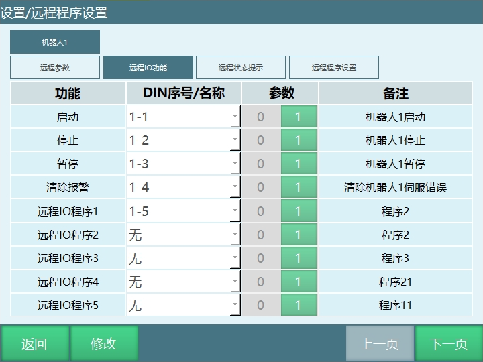Image resolution: width=483 pixels, height=362 pixels.
Task: Set 停止 parameter toggle to 0
Action: [x=261, y=141]
